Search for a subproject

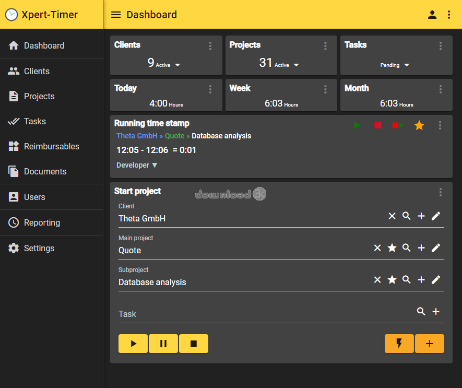click(x=407, y=280)
